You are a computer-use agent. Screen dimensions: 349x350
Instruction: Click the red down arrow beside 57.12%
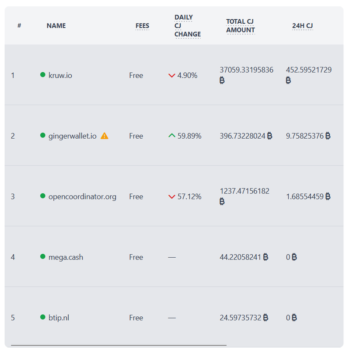click(x=171, y=196)
